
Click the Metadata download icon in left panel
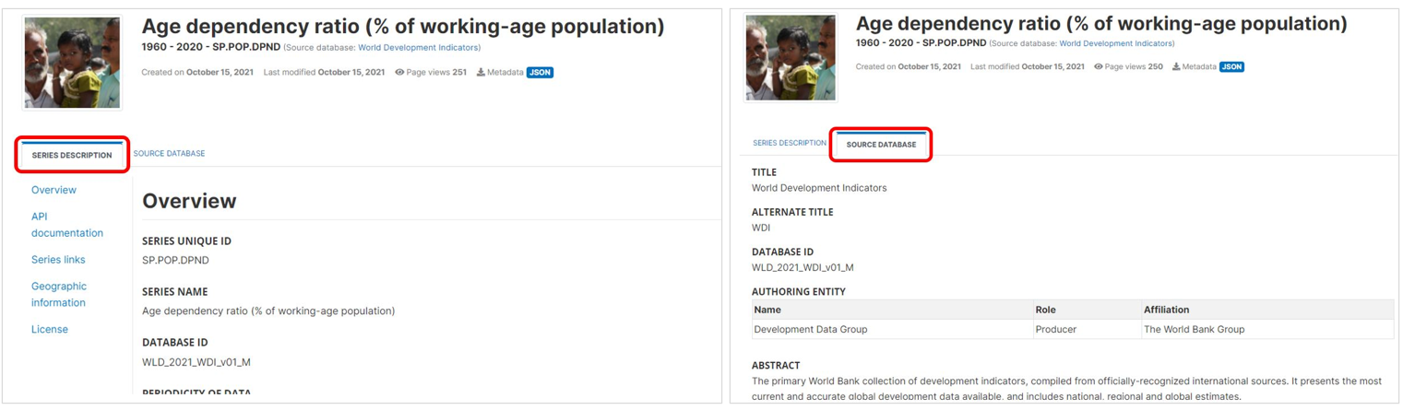pos(481,73)
